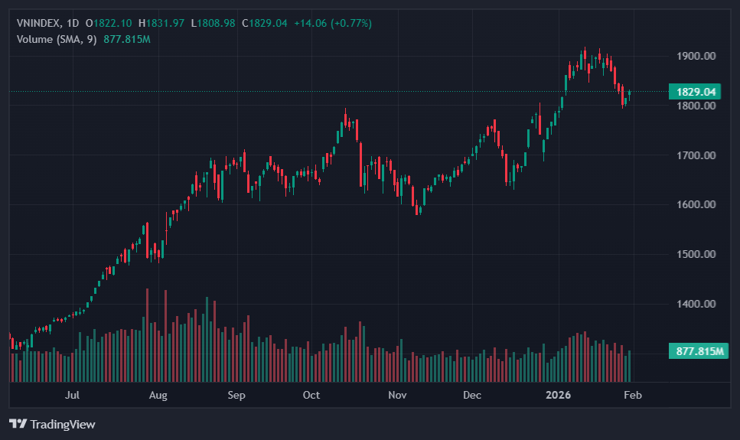Screen dimensions: 740x440
Task: Click the 1700.00 price axis label
Action: coord(696,155)
